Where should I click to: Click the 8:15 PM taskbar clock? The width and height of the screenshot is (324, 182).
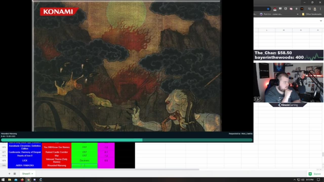tap(310, 180)
